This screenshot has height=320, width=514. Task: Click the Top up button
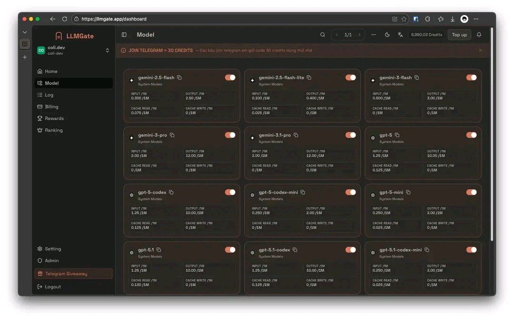click(x=459, y=35)
